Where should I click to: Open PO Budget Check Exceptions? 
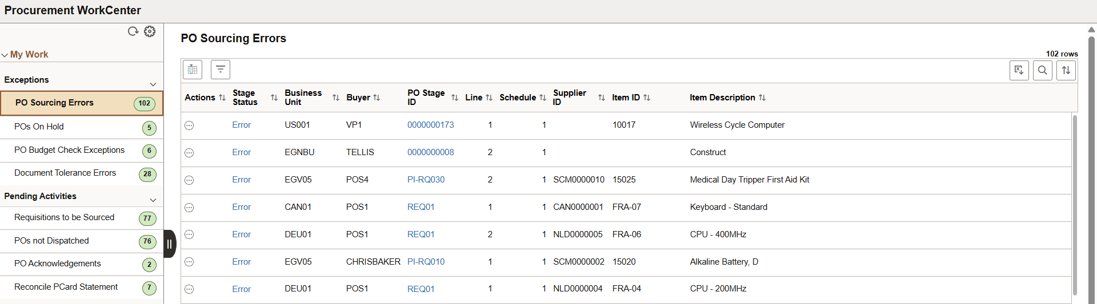82,151
